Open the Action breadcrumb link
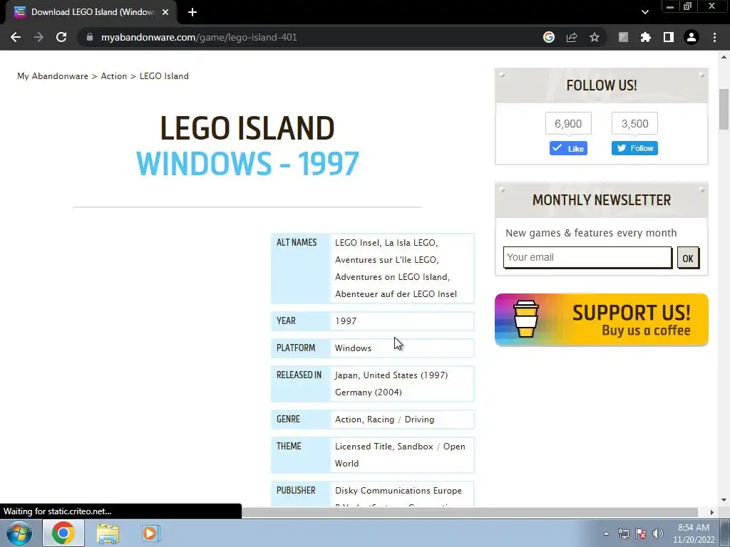Screen dimensions: 730x547 (x=113, y=75)
